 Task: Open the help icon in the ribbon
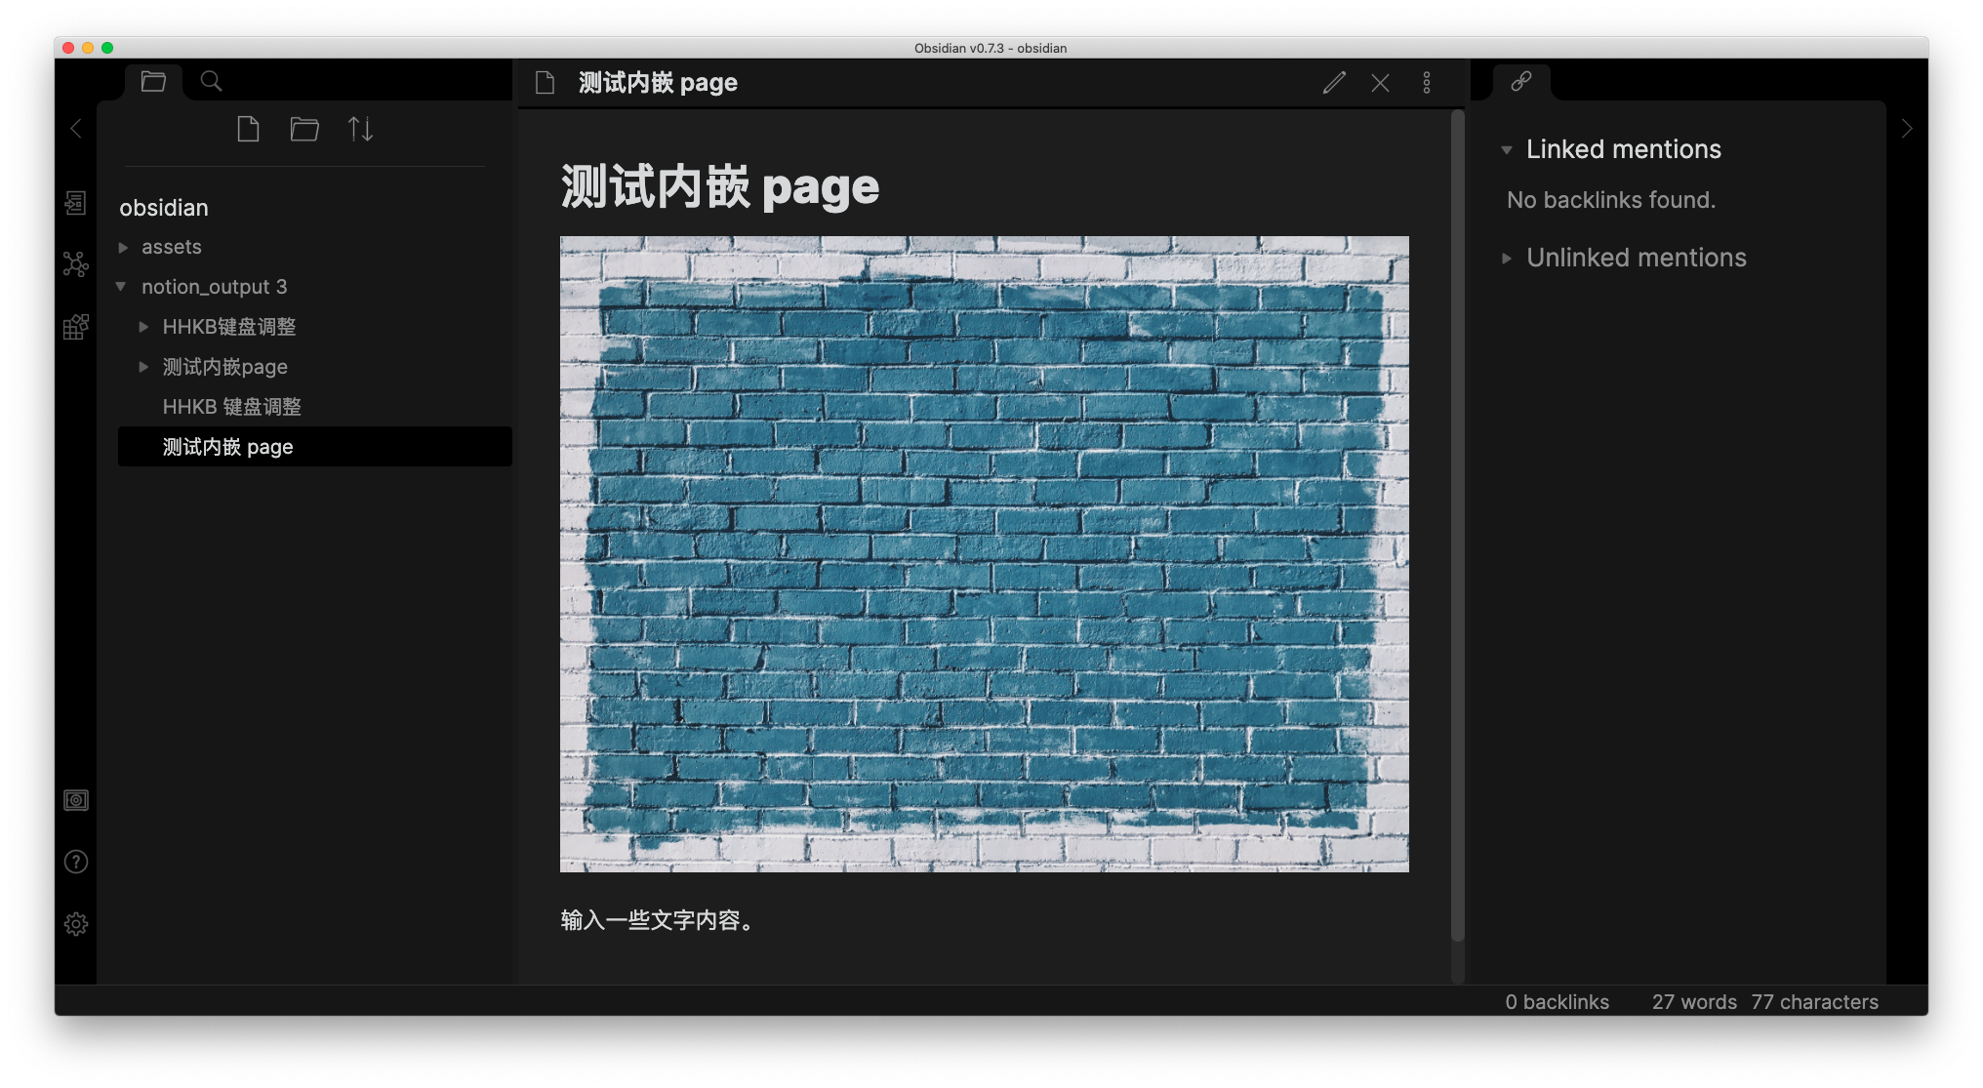pyautogui.click(x=76, y=862)
